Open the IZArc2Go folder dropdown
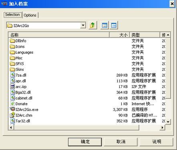The image size is (177, 150). (x=83, y=25)
